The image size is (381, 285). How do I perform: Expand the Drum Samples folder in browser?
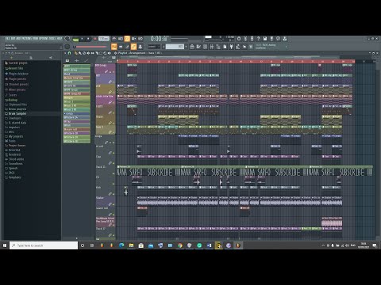click(x=17, y=114)
